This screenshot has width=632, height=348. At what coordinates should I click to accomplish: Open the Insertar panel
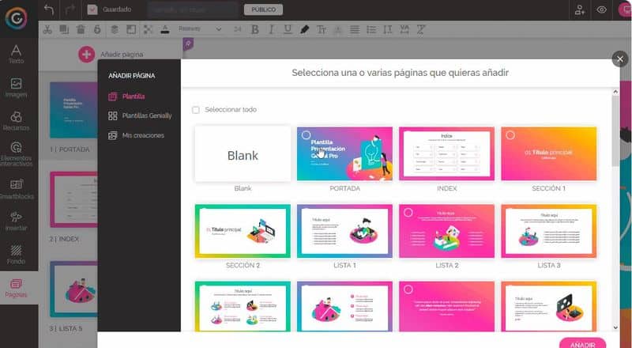tap(16, 221)
